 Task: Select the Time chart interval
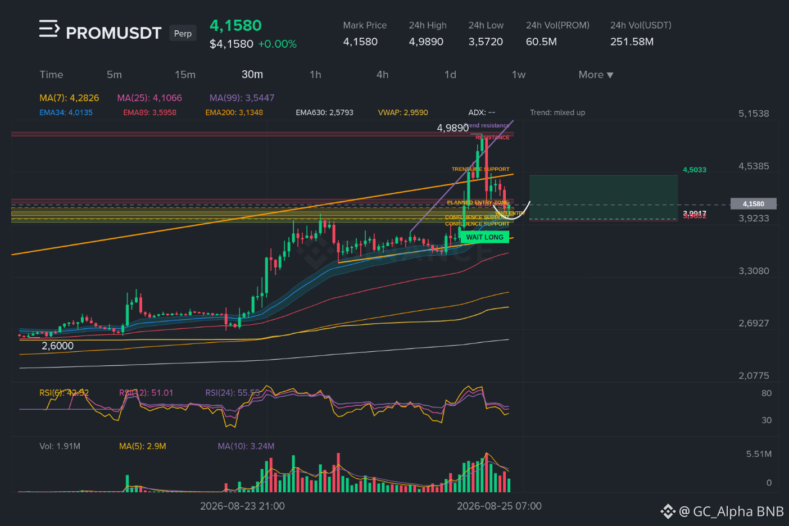pos(51,75)
